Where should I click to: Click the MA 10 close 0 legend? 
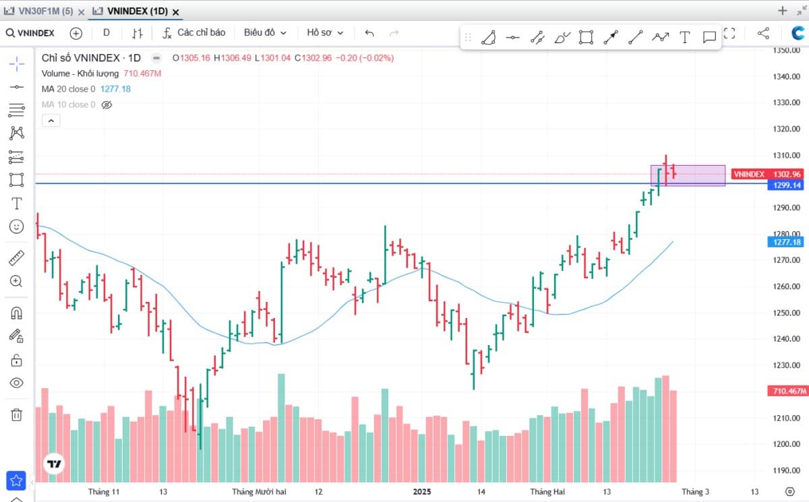click(x=69, y=105)
